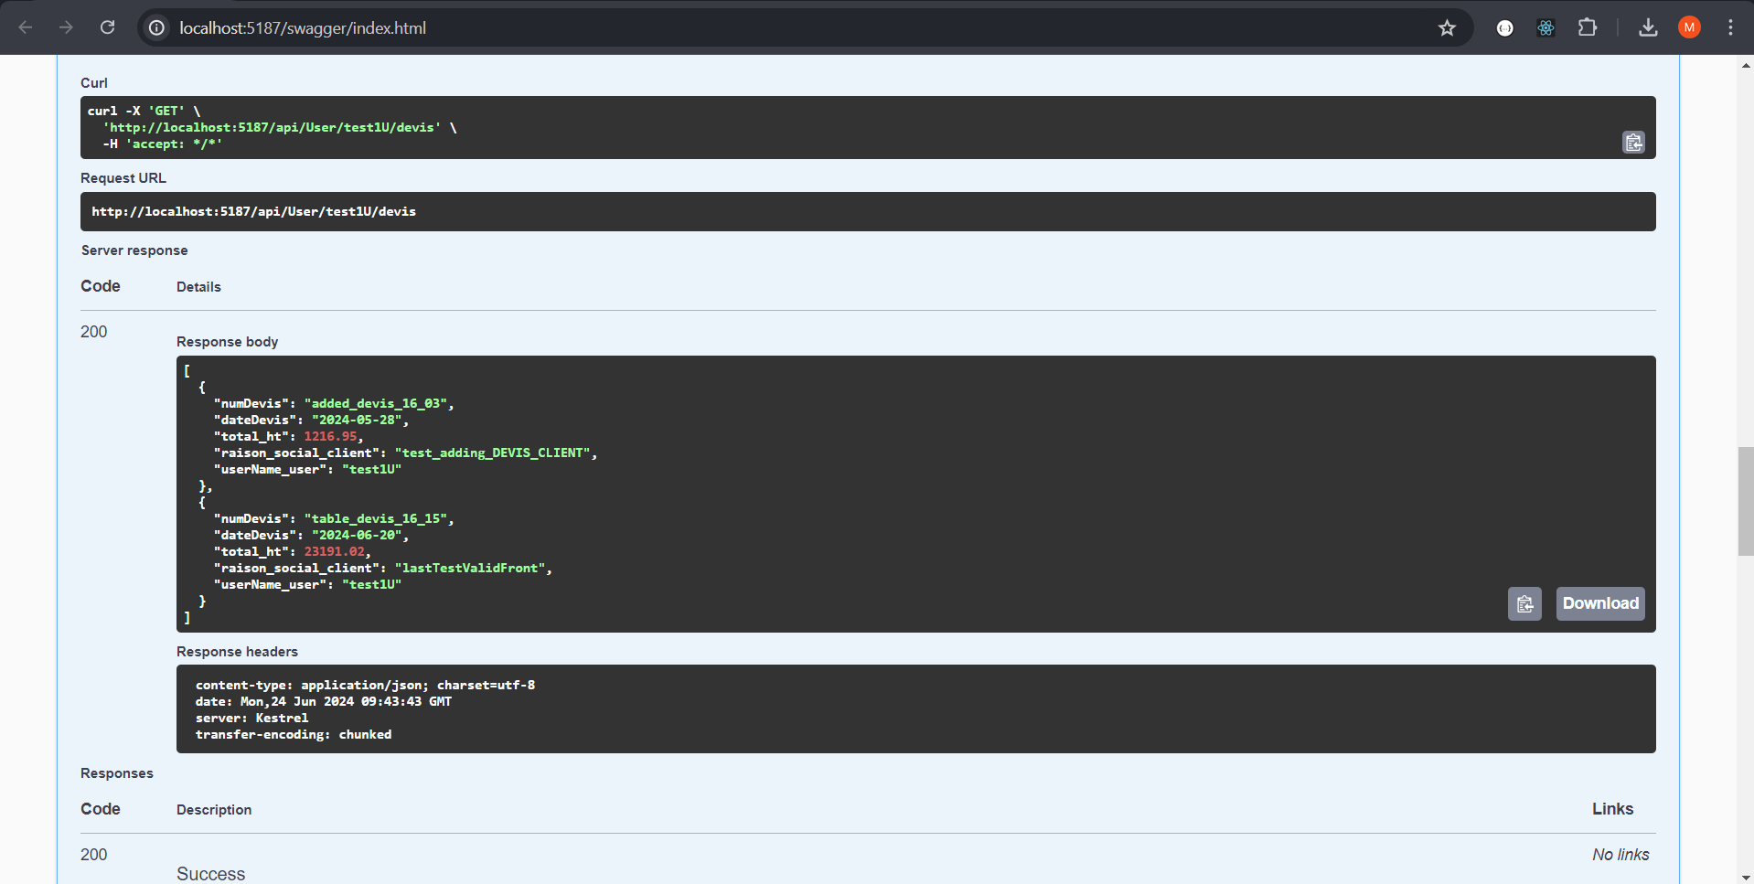Select numDevis value added_devis_16_03
This screenshot has height=884, width=1754.
tap(376, 403)
